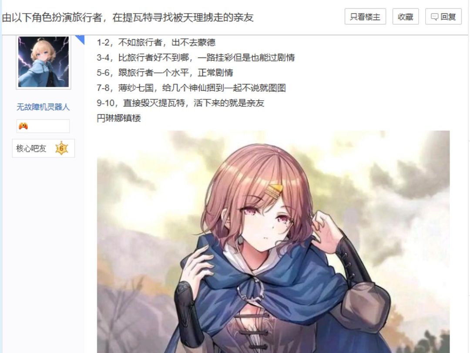Click the orange game controller badge icon
The width and height of the screenshot is (470, 353).
tap(23, 126)
